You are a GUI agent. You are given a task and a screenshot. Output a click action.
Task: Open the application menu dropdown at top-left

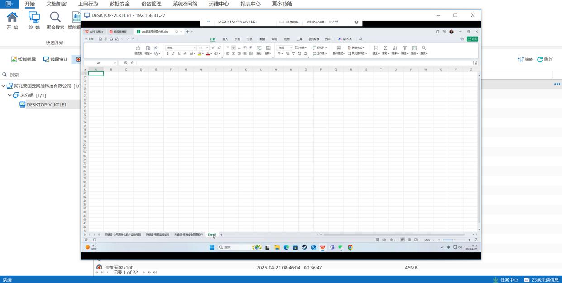pos(9,4)
